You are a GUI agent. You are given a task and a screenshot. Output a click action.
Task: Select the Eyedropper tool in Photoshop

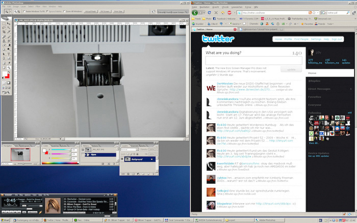[x=9, y=63]
